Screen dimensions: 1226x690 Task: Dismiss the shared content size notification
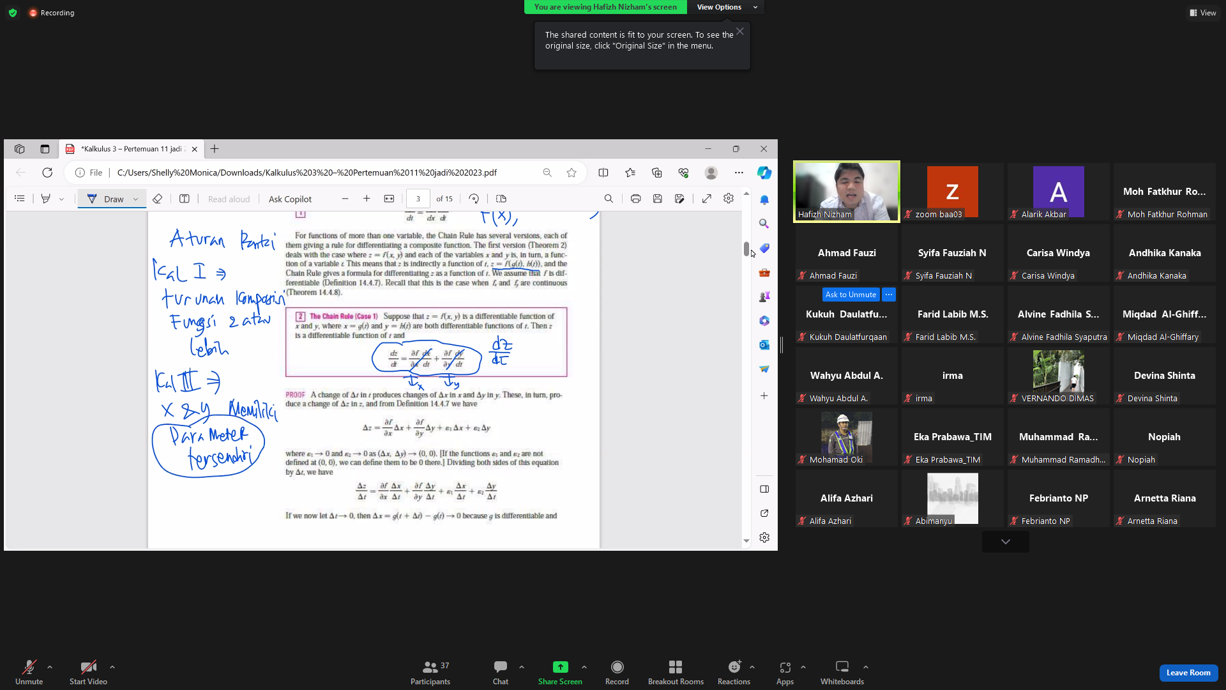pos(739,31)
